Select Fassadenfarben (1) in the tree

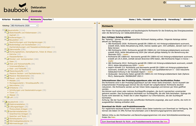pyautogui.click(x=18, y=57)
